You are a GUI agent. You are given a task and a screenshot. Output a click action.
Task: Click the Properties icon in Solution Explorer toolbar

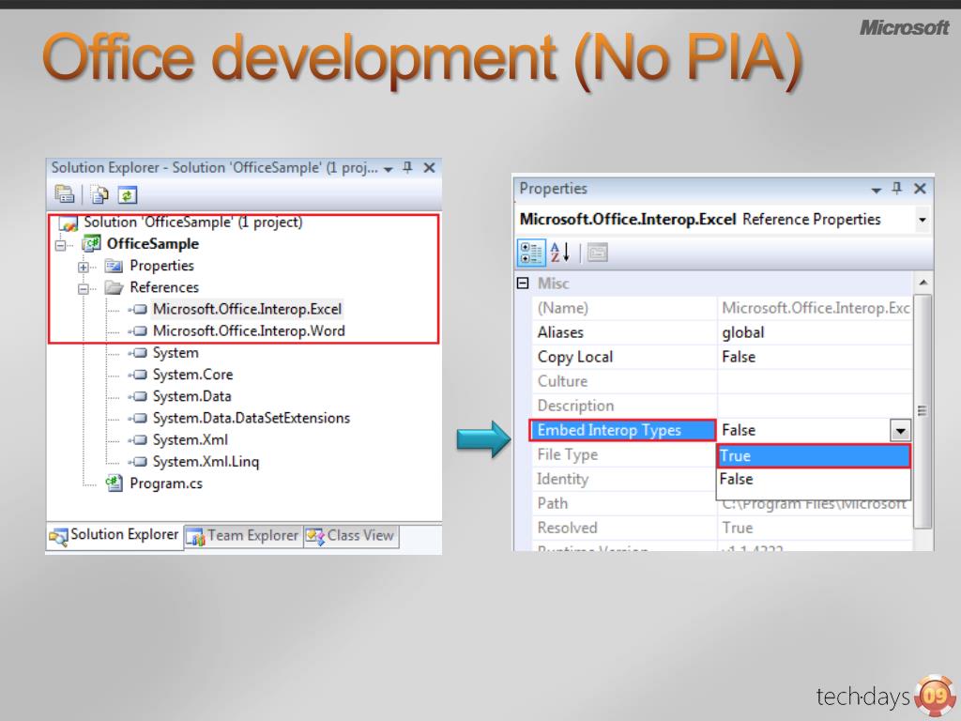coord(65,194)
